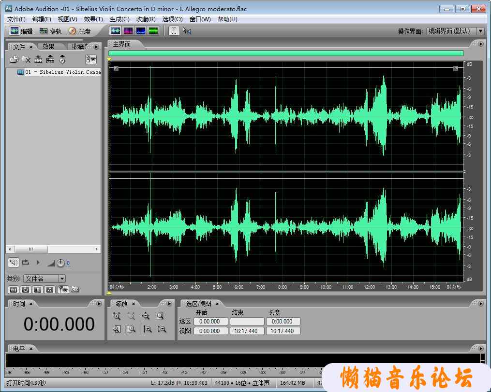Click the files list horizontal scrollbar
The width and height of the screenshot is (491, 392).
coord(53,249)
